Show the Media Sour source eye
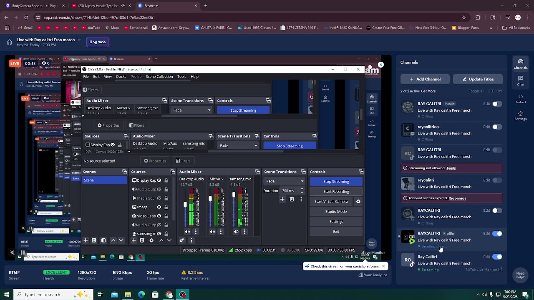Viewport: 534px width, 300px height. (159, 198)
